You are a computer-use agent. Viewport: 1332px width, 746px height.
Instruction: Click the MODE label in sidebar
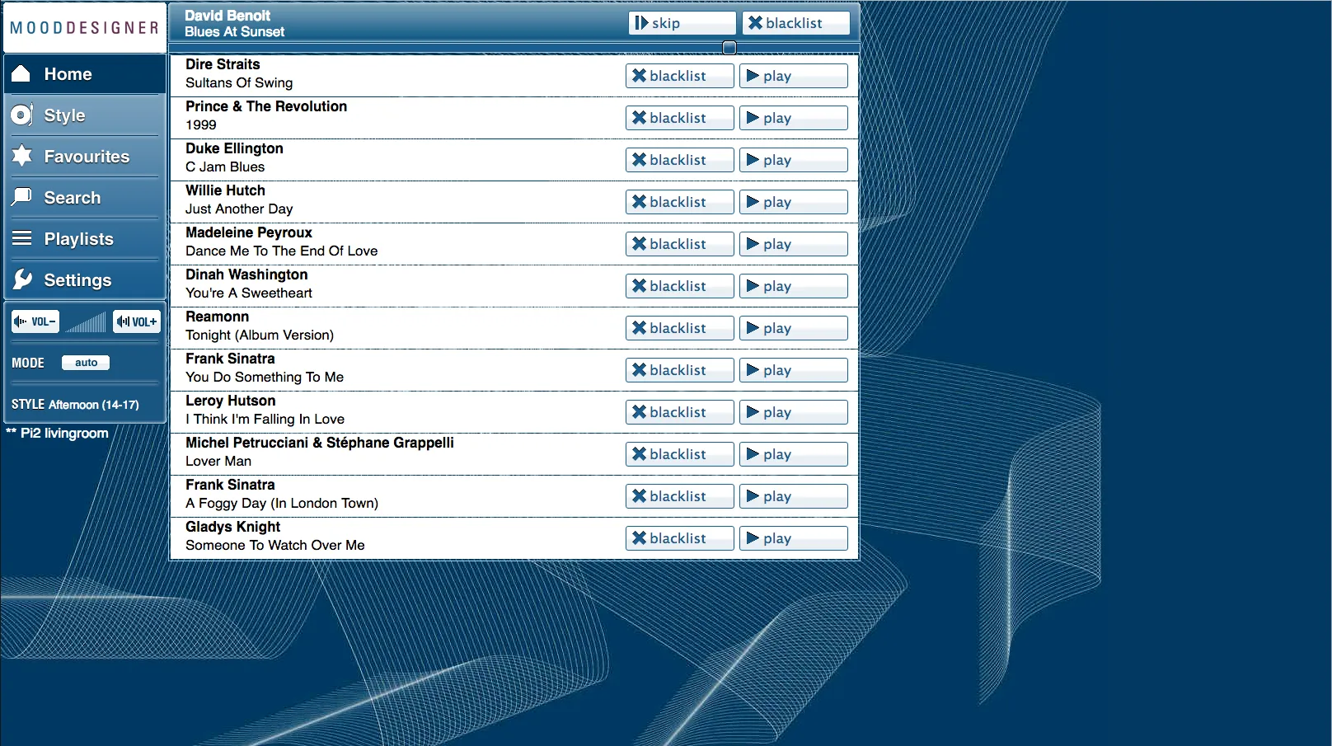[x=28, y=363]
